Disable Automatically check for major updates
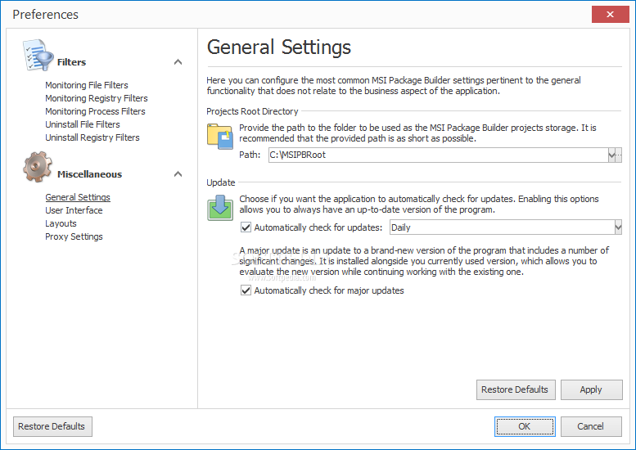The width and height of the screenshot is (636, 450). coord(246,290)
